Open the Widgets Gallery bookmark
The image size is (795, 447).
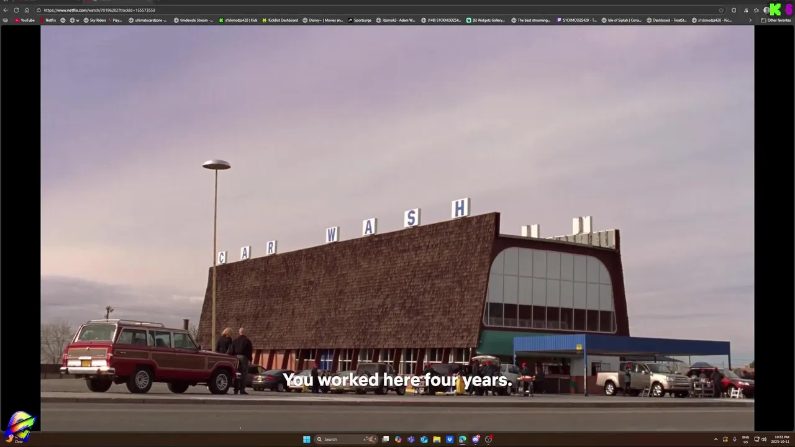click(486, 20)
